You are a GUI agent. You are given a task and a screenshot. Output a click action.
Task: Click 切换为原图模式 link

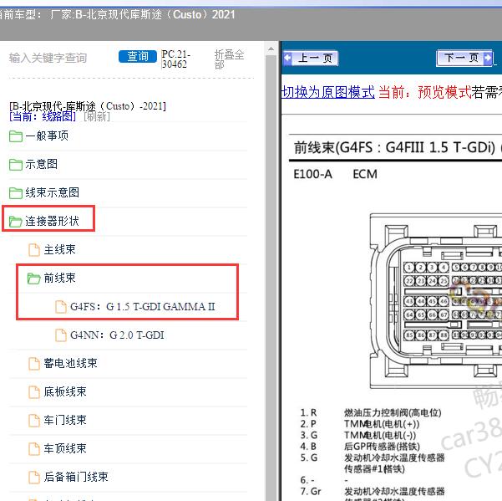pyautogui.click(x=327, y=92)
